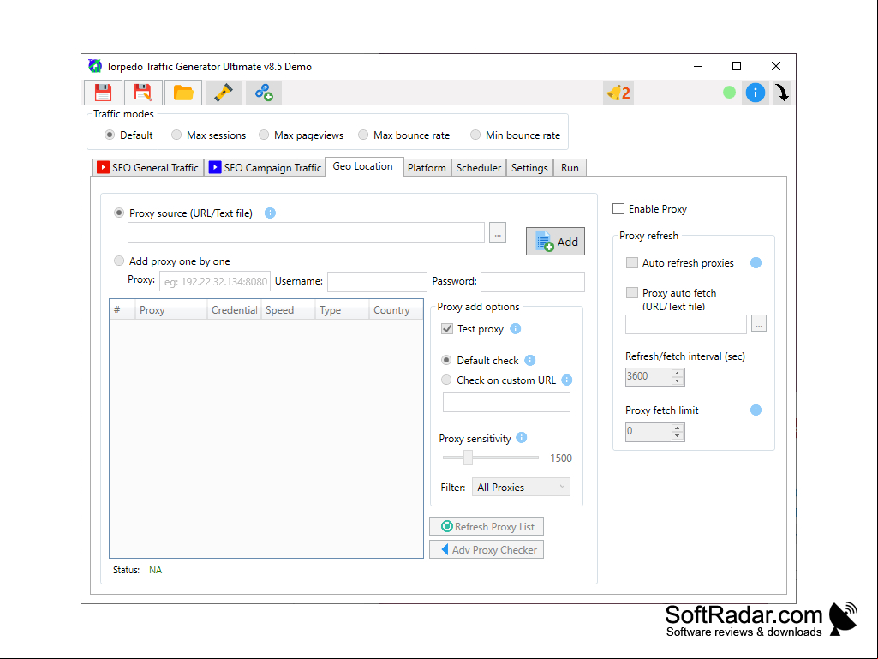This screenshot has width=878, height=659.
Task: Toggle Proxy auto fetch checkbox
Action: (632, 292)
